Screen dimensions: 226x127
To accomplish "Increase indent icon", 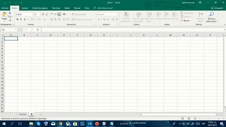I will [x=68, y=19].
